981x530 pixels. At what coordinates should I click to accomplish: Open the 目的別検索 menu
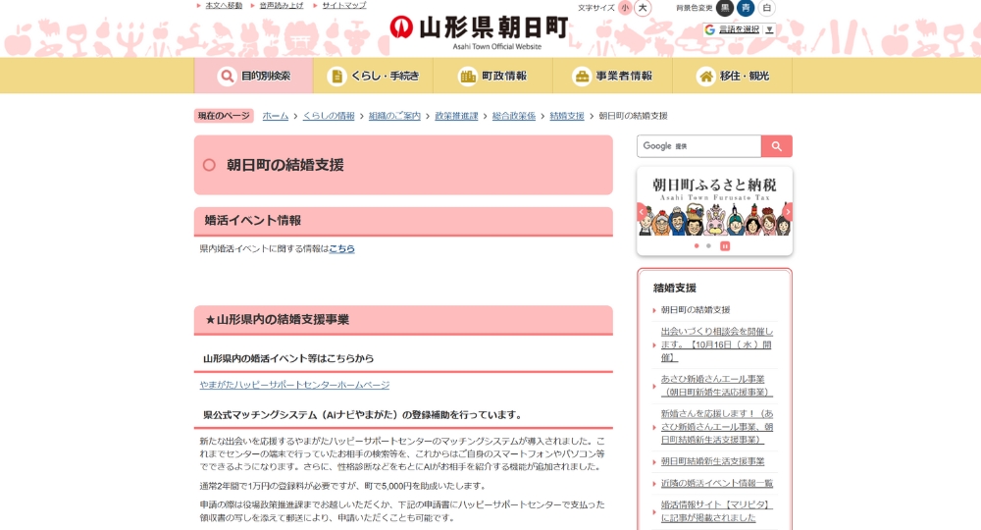[253, 76]
